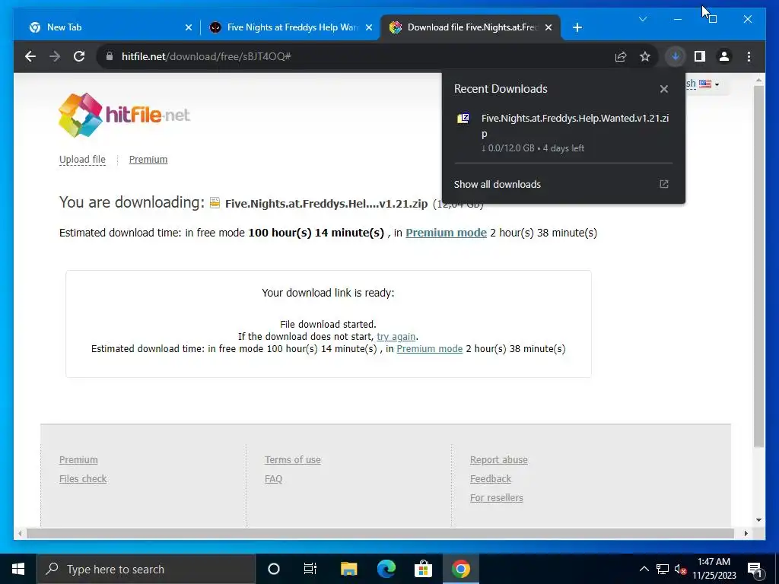Click the bold Premium mode link
Screen dimensions: 779x584
pos(446,233)
